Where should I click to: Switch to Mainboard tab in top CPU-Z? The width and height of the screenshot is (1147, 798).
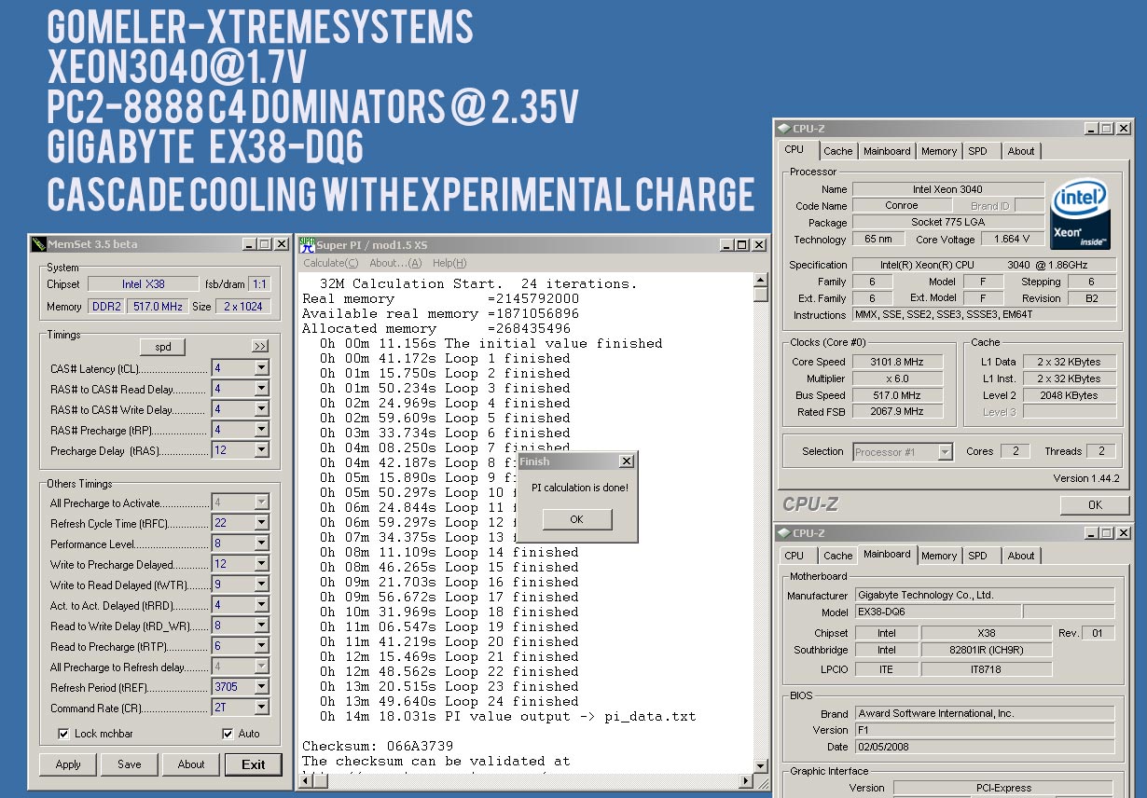pos(886,151)
